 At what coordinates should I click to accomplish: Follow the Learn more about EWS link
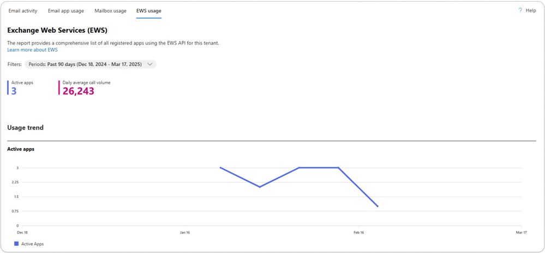(x=32, y=50)
